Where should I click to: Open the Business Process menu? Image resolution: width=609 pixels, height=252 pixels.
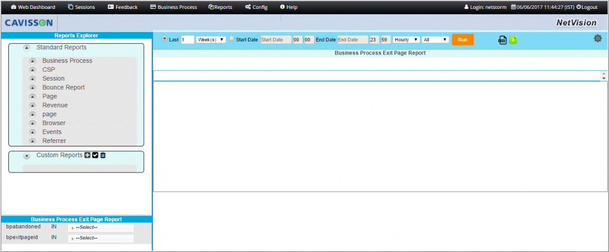click(173, 7)
